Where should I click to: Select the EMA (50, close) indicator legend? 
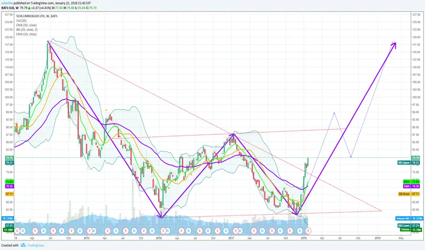pos(26,25)
